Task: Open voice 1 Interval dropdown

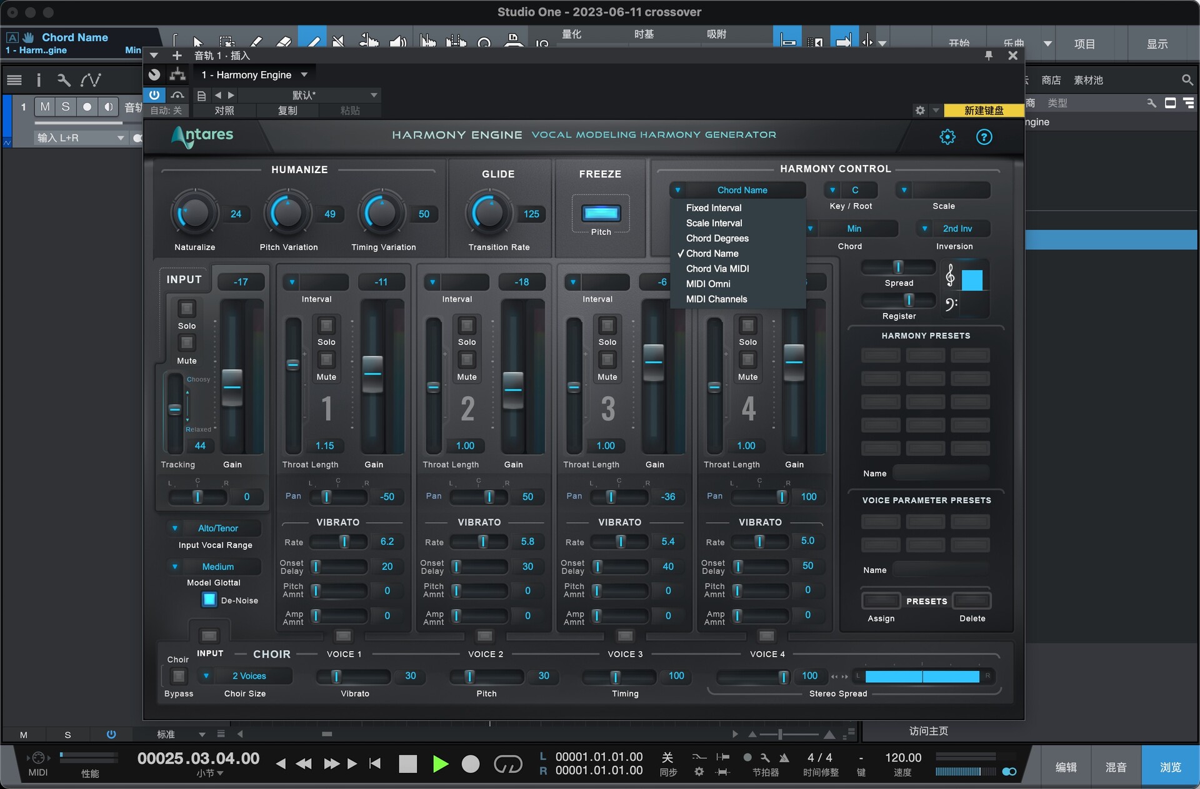Action: [316, 282]
